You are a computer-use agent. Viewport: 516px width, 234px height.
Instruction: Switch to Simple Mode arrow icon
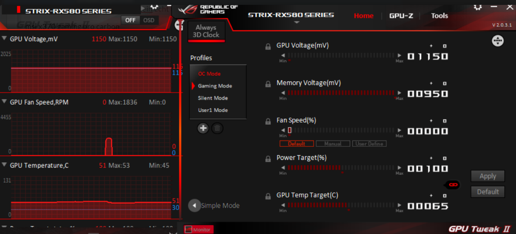[194, 205]
